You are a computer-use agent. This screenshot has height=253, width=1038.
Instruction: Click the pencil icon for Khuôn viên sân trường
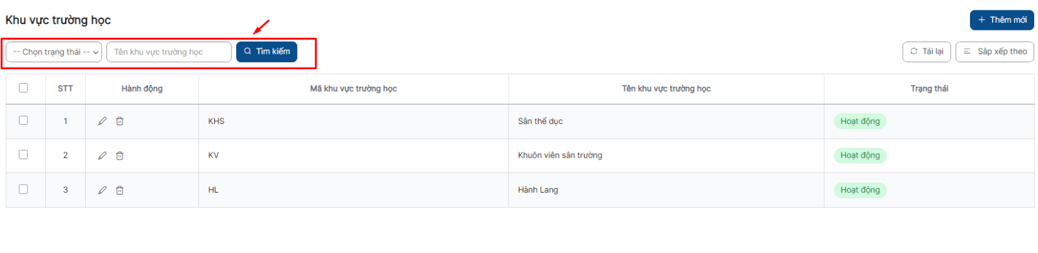[x=102, y=156]
